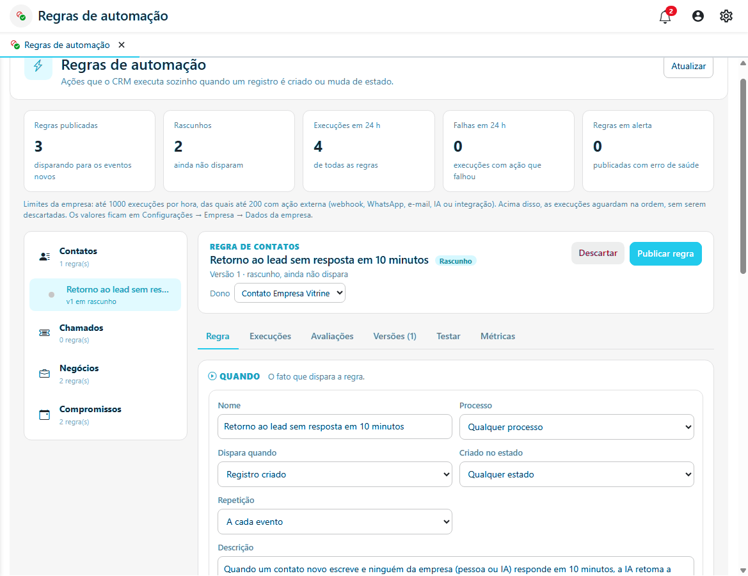Screen dimensions: 748x576
Task: Open the Dono dropdown
Action: (290, 293)
